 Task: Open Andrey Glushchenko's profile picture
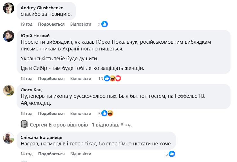coord(9,8)
